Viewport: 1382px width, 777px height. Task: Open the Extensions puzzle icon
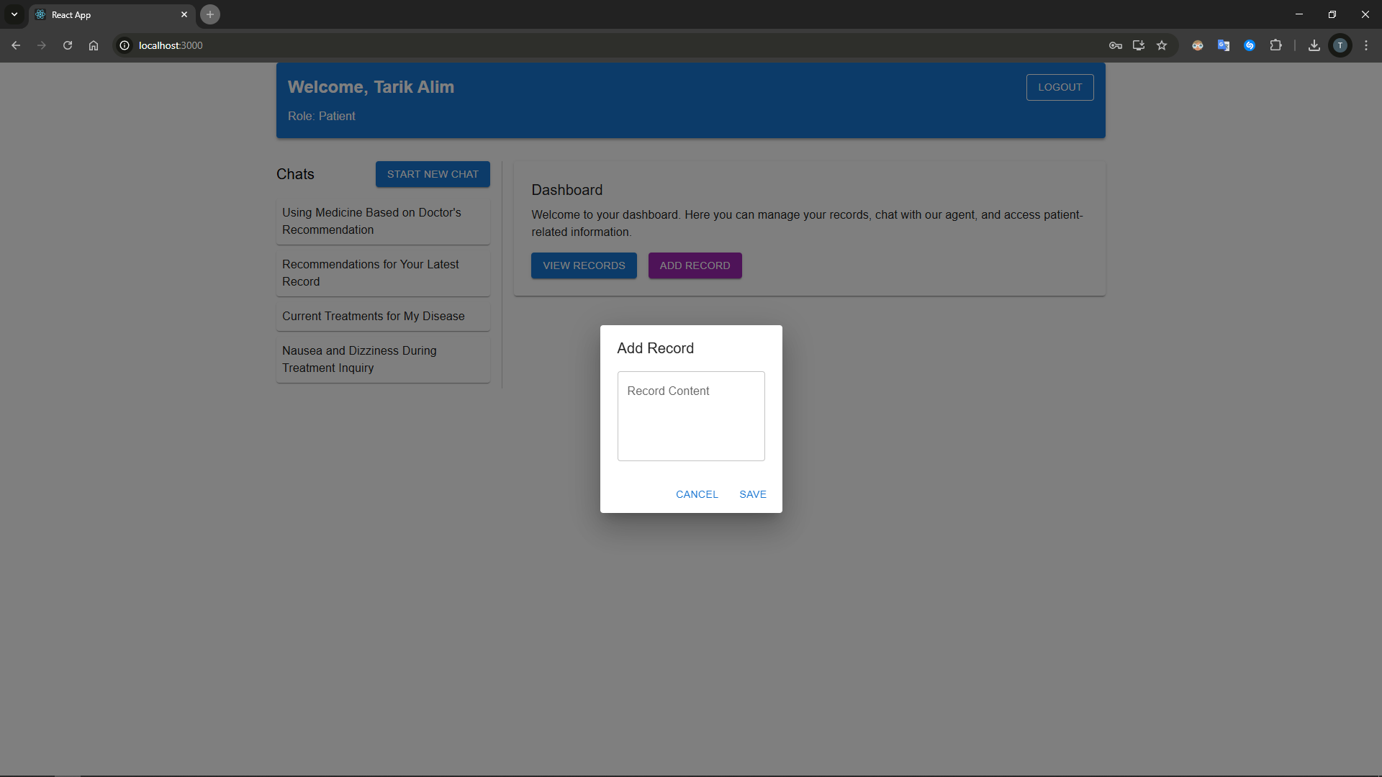(1275, 45)
